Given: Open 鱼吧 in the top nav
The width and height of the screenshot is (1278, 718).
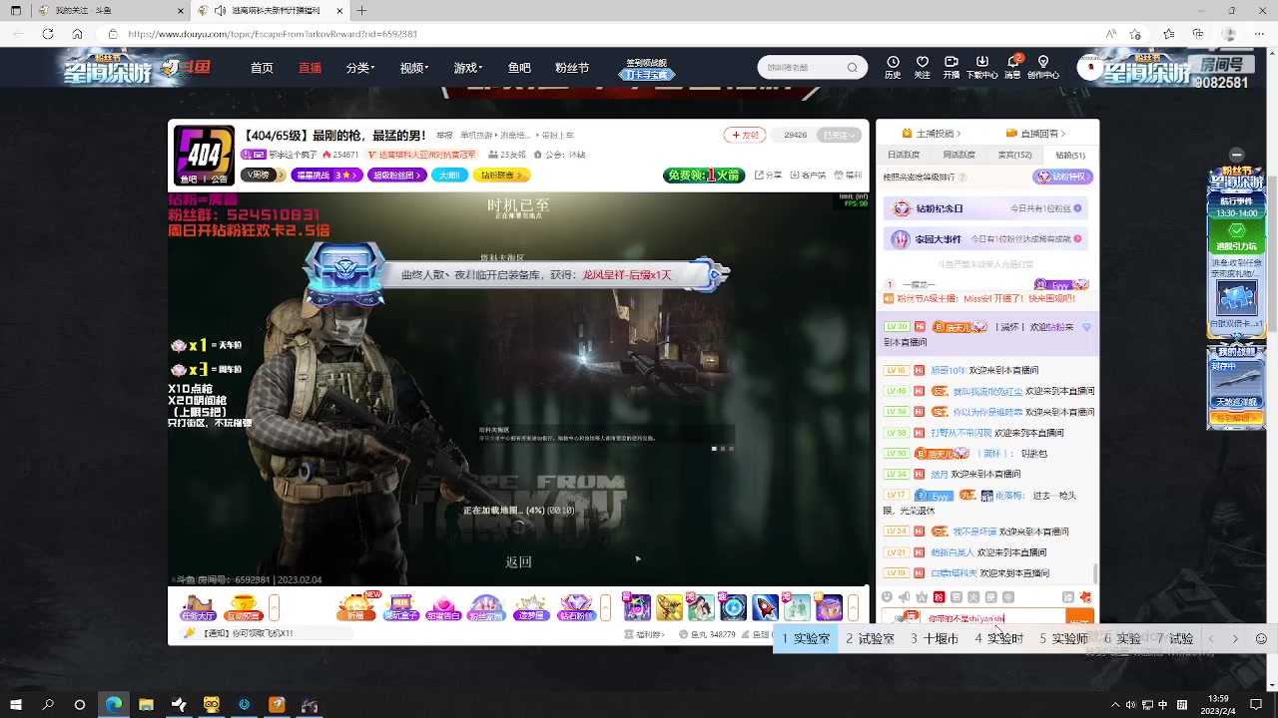Looking at the screenshot, I should [519, 68].
